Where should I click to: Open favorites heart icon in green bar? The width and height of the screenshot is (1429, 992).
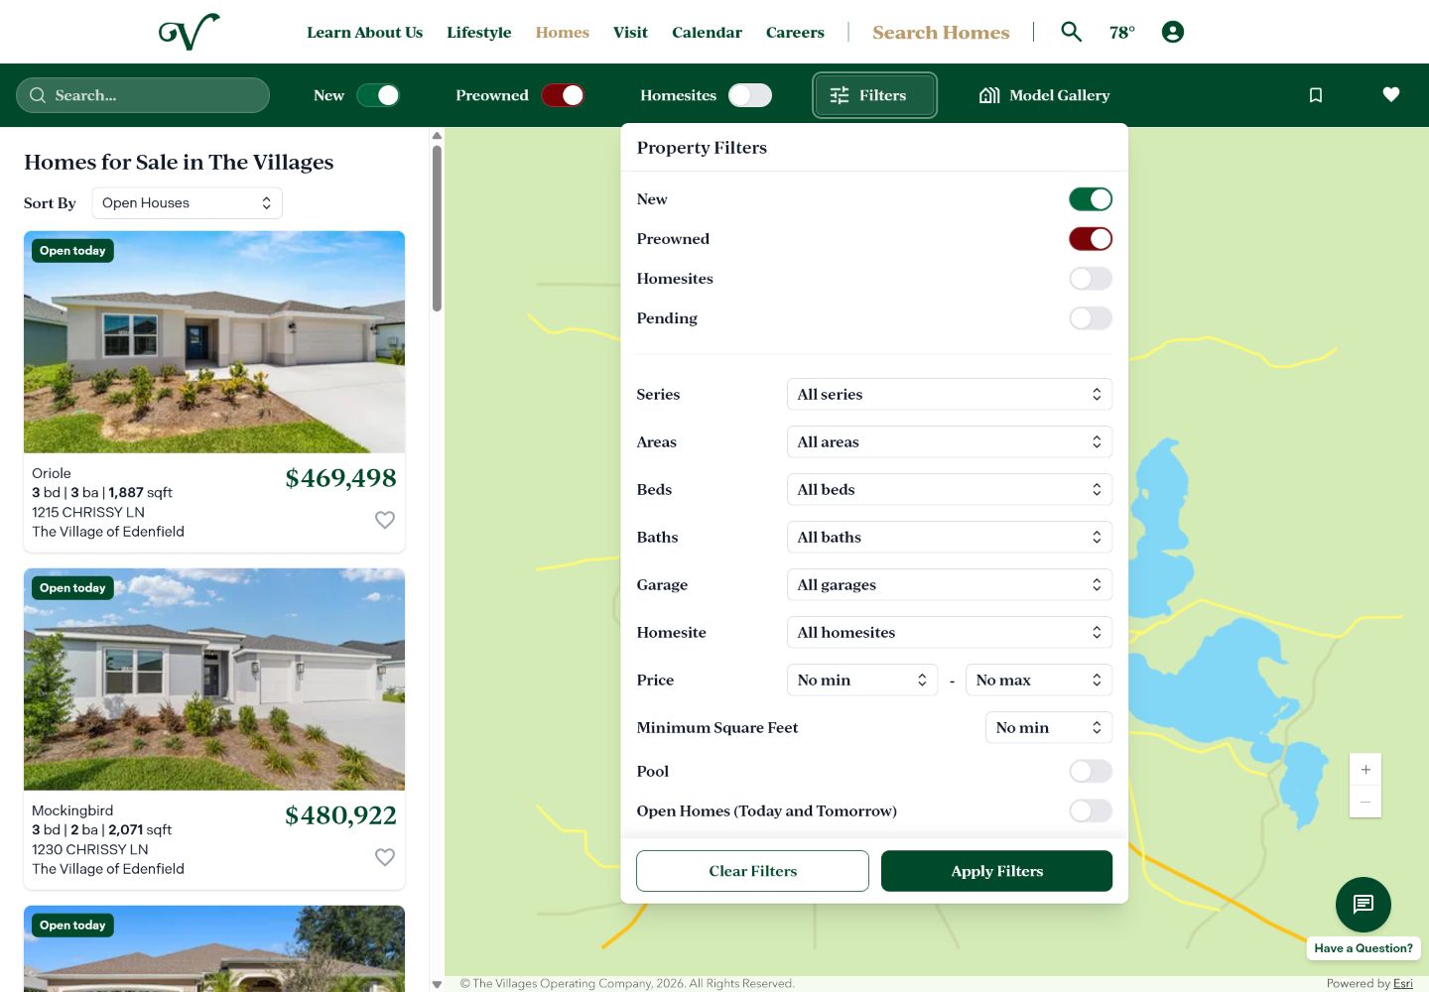click(x=1391, y=94)
